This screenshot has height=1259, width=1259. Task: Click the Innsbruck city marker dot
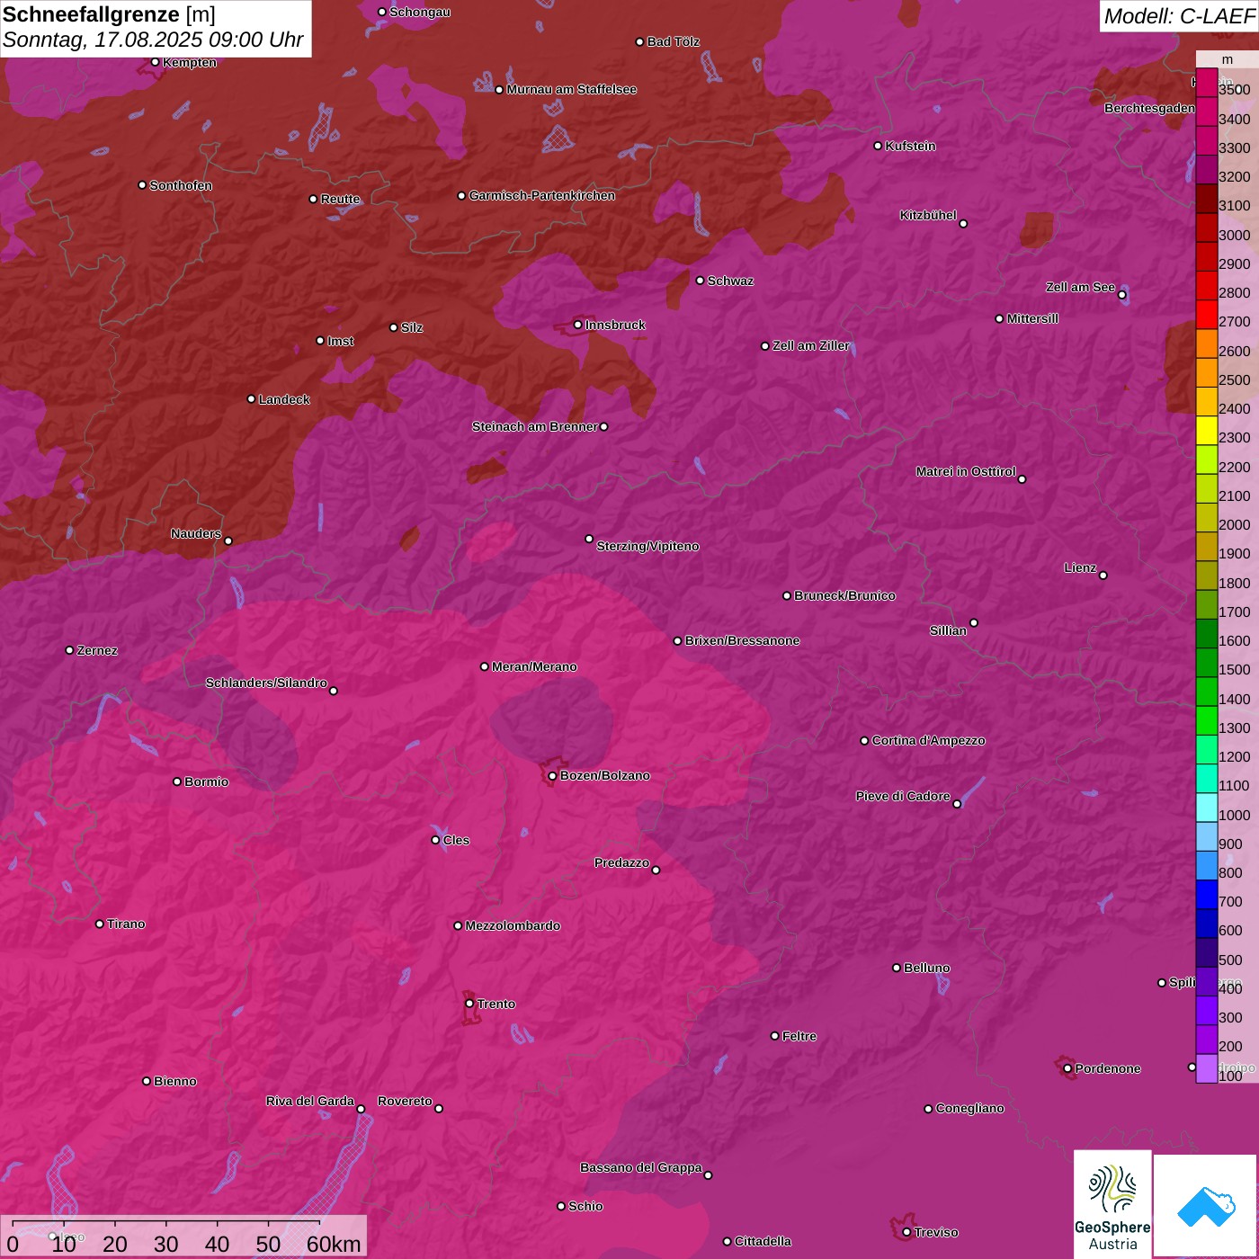coord(578,325)
